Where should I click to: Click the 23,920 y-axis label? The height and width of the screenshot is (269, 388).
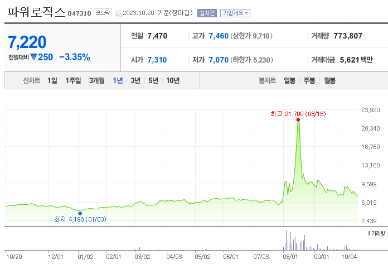click(x=370, y=110)
